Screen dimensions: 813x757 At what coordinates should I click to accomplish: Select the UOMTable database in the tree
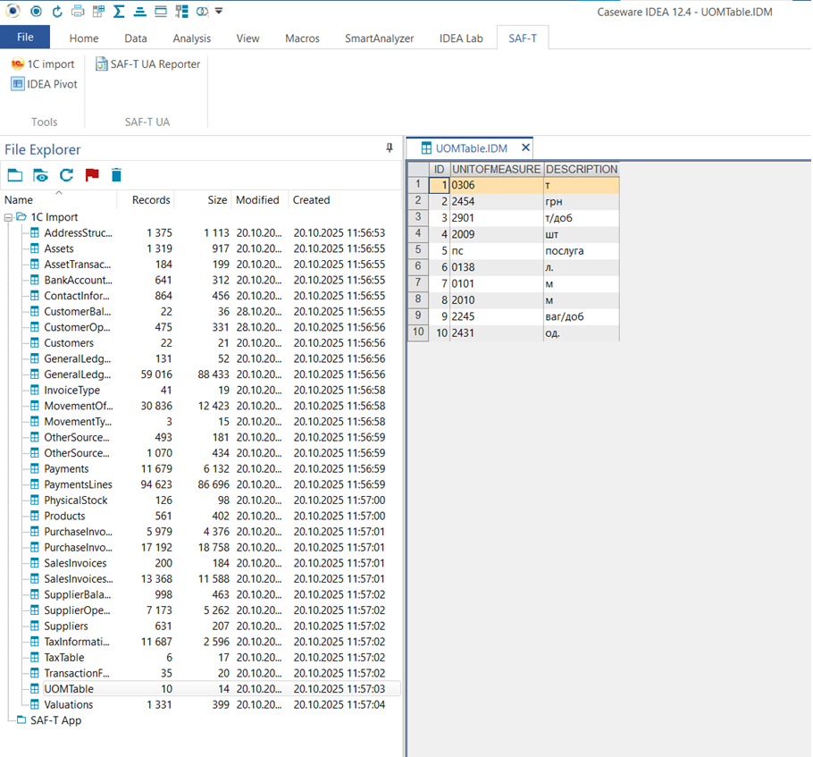pyautogui.click(x=69, y=689)
